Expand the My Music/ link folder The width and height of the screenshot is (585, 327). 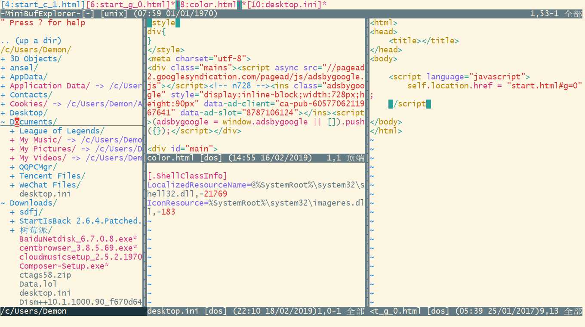pos(76,140)
